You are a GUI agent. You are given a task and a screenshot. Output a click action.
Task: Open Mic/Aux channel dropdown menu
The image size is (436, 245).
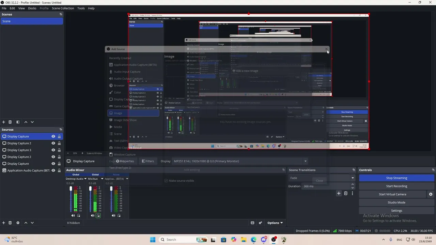(x=102, y=179)
